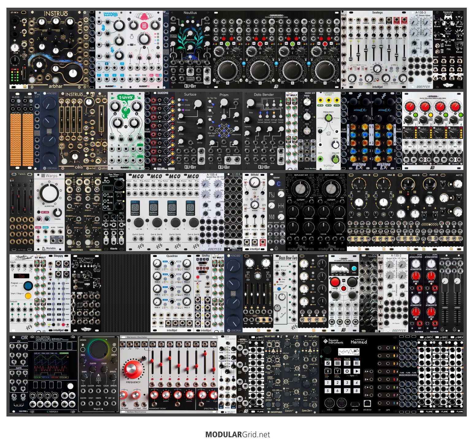Select the Arbhar module

point(56,50)
